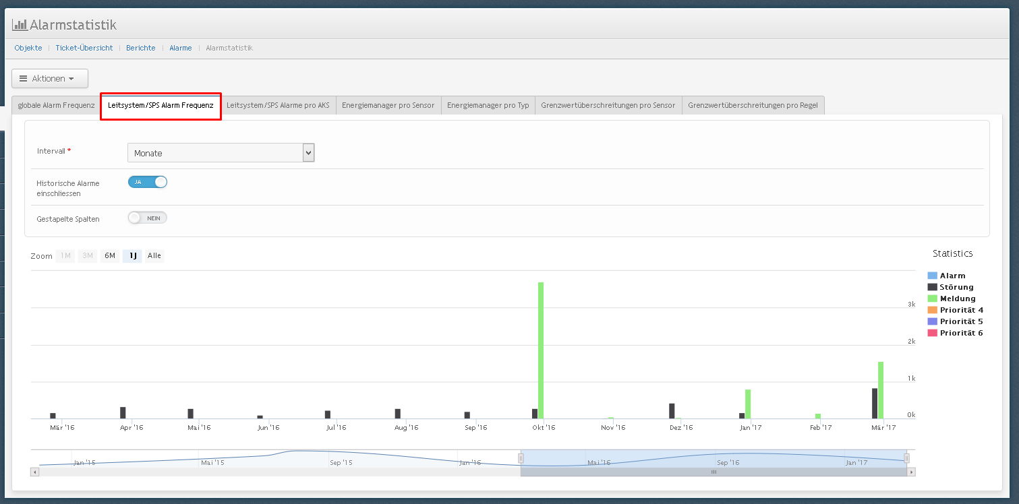The image size is (1019, 504).
Task: Set chart zoom to Alle
Action: click(154, 256)
